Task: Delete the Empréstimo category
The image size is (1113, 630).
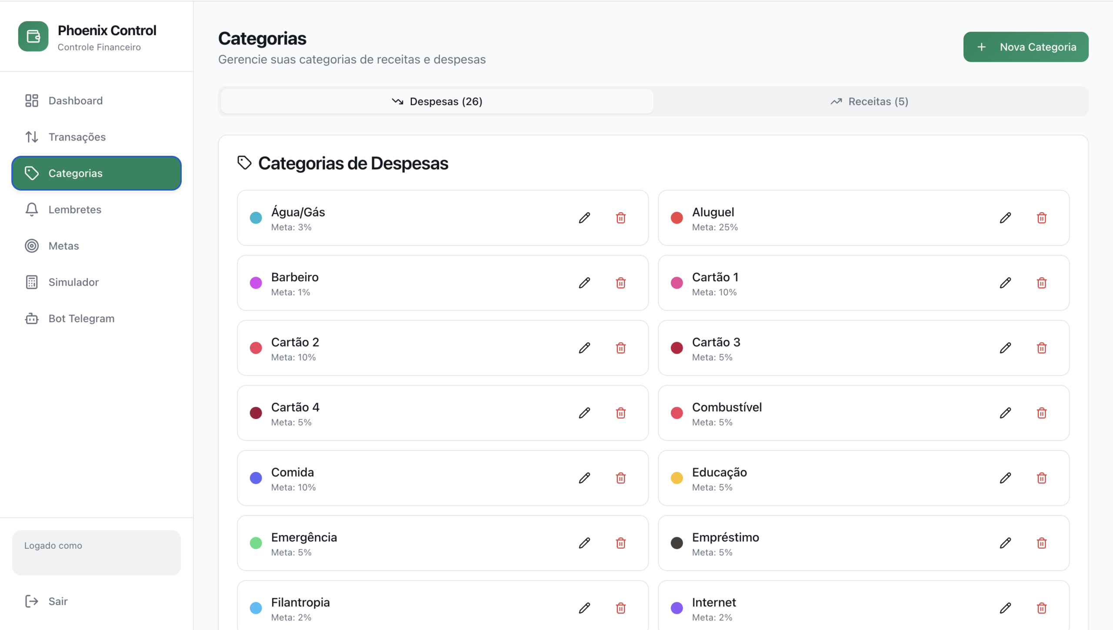Action: pyautogui.click(x=1042, y=543)
